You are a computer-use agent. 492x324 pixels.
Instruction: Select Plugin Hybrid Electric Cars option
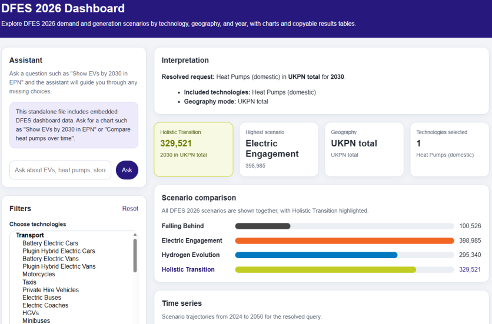click(x=59, y=251)
